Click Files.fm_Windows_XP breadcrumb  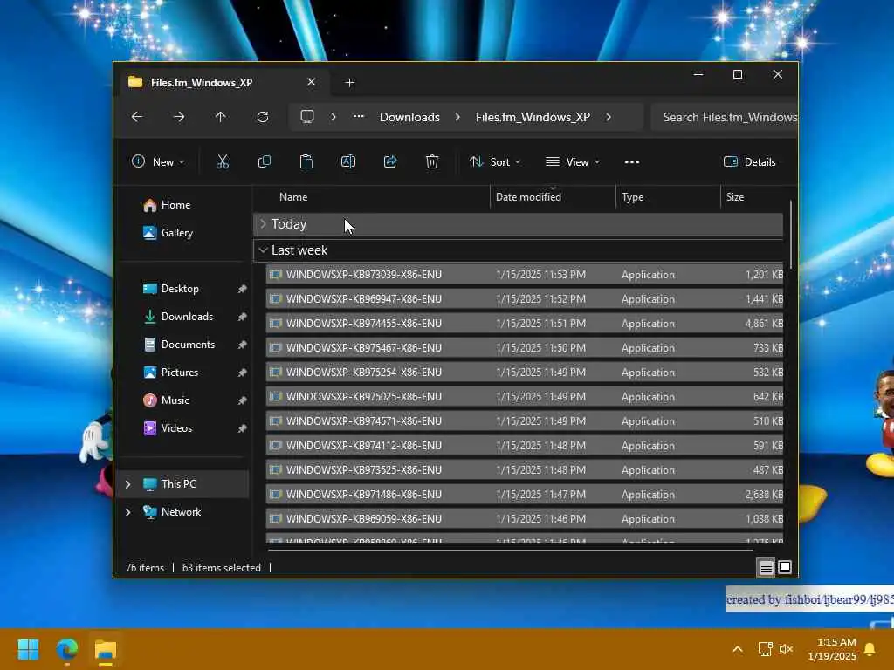(533, 117)
